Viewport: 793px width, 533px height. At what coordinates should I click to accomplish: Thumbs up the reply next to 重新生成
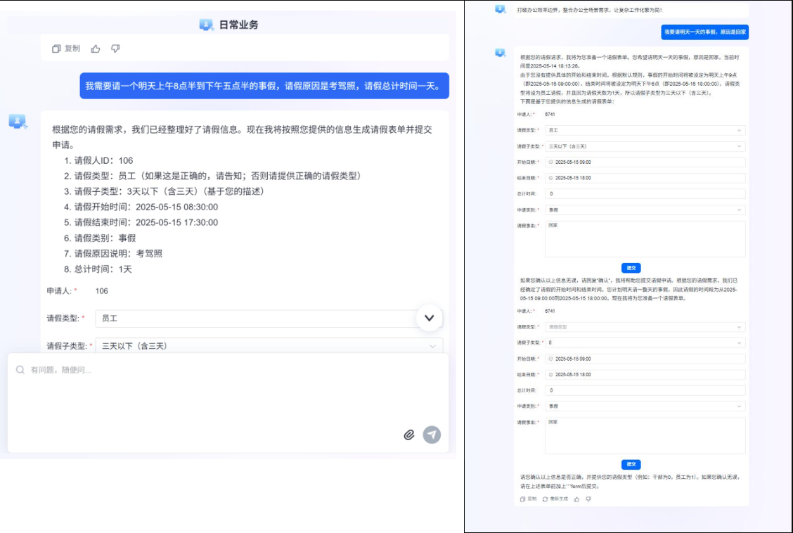(x=576, y=499)
